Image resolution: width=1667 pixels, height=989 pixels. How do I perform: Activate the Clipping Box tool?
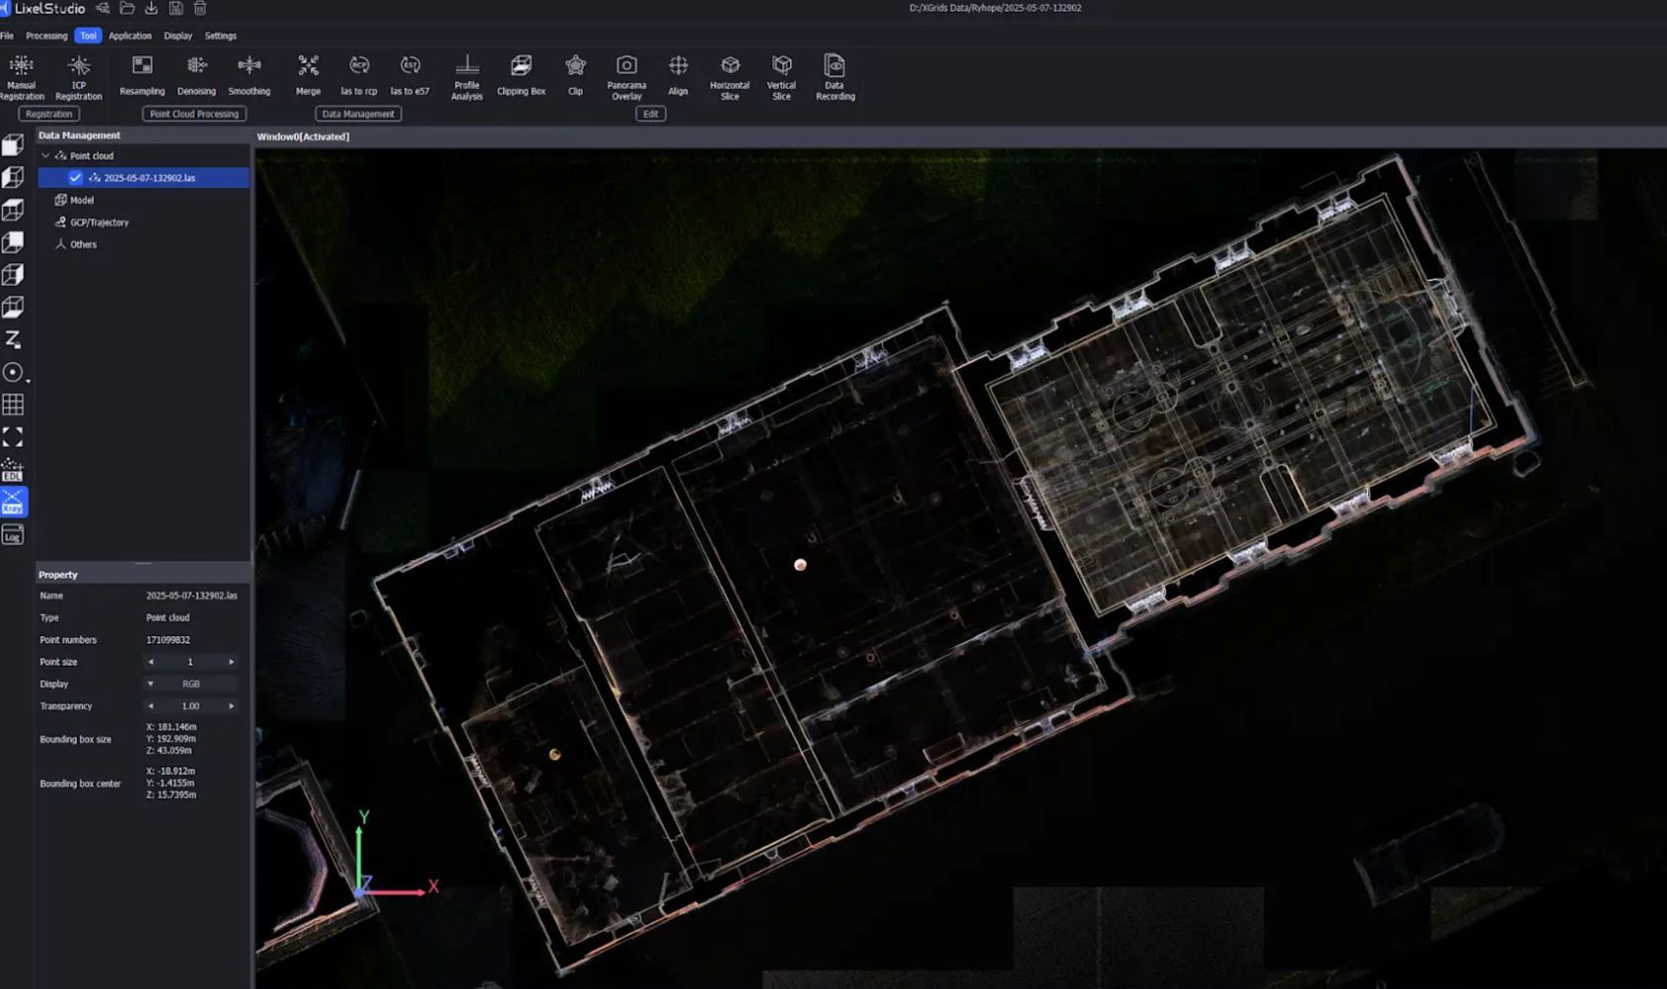tap(521, 75)
